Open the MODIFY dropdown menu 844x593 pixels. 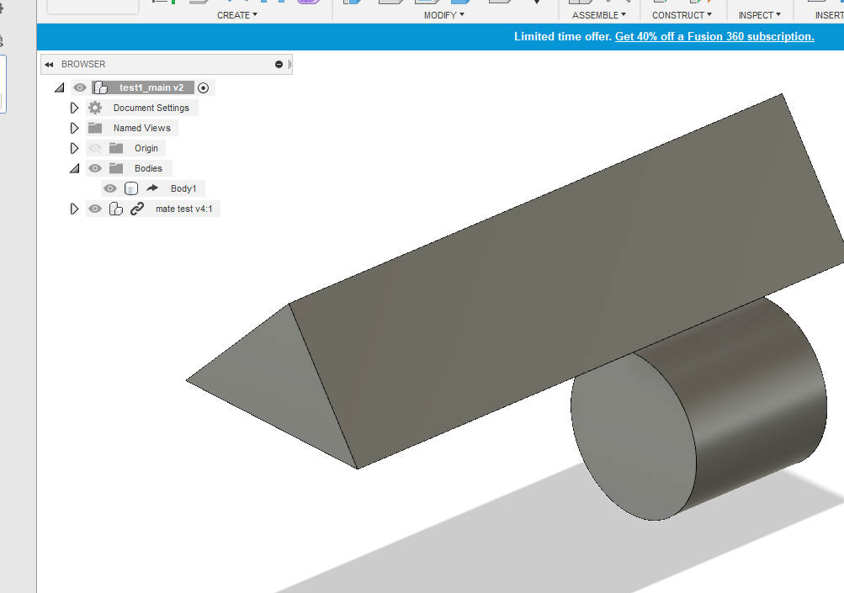[x=443, y=15]
